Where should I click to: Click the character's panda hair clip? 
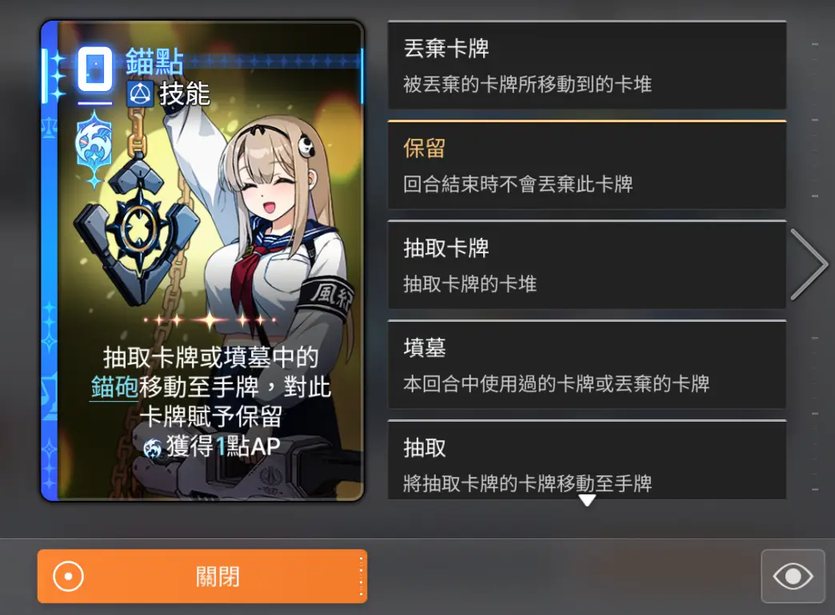pyautogui.click(x=306, y=145)
